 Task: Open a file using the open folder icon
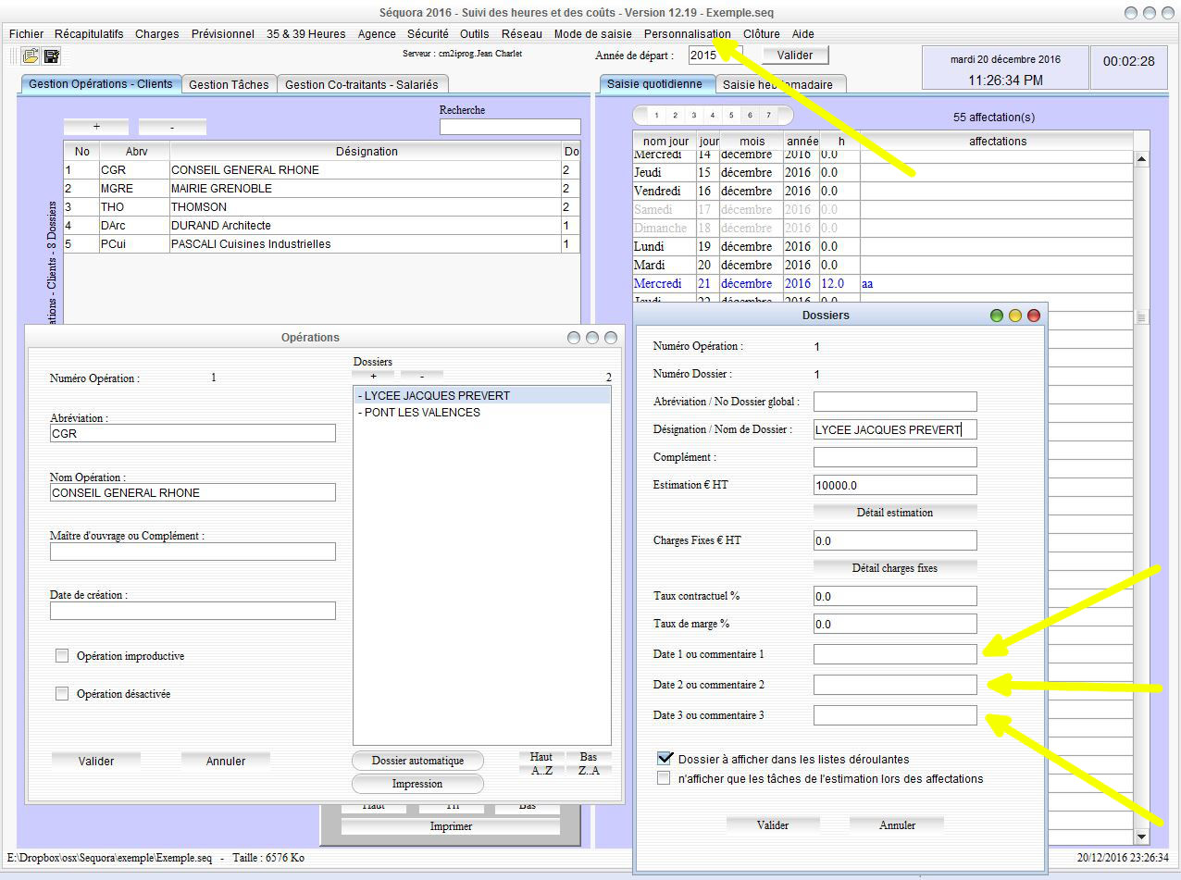tap(28, 56)
